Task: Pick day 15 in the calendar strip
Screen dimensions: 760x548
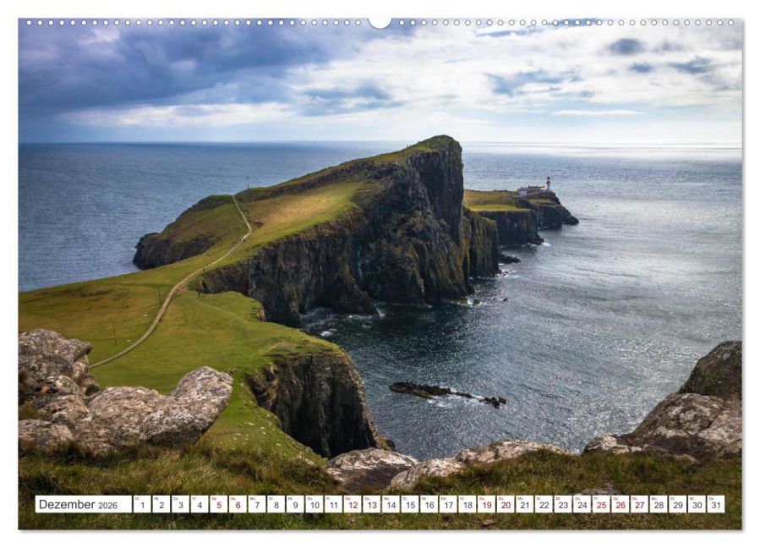Action: [x=410, y=504]
